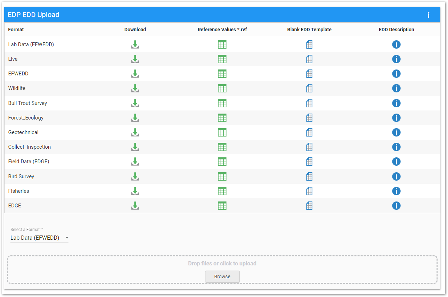Download the Lab Data (EFWEDD) format
This screenshot has height=297, width=448.
click(x=135, y=44)
